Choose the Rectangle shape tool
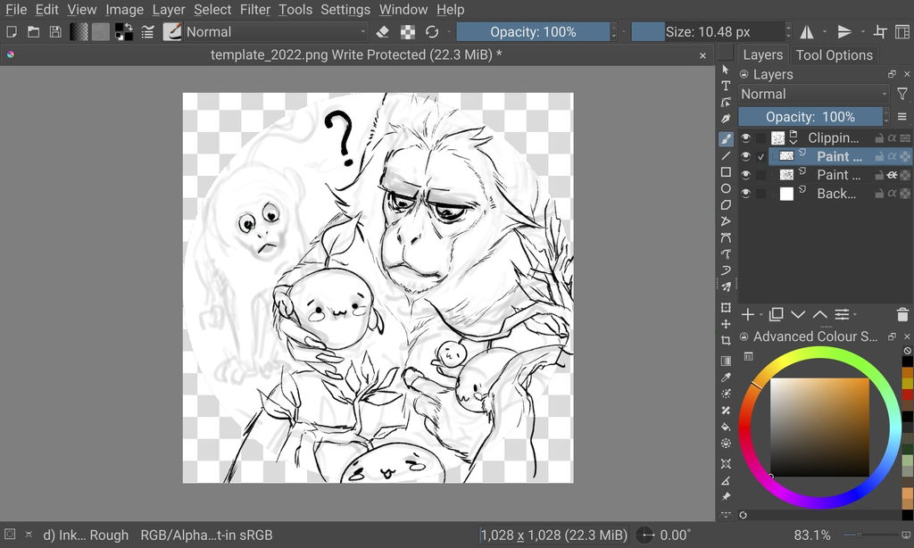 726,172
